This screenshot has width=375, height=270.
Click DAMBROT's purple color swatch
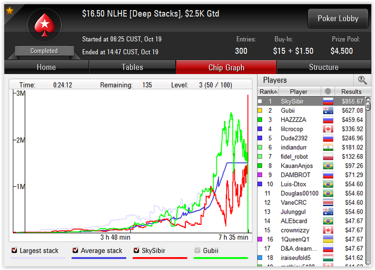click(x=260, y=175)
